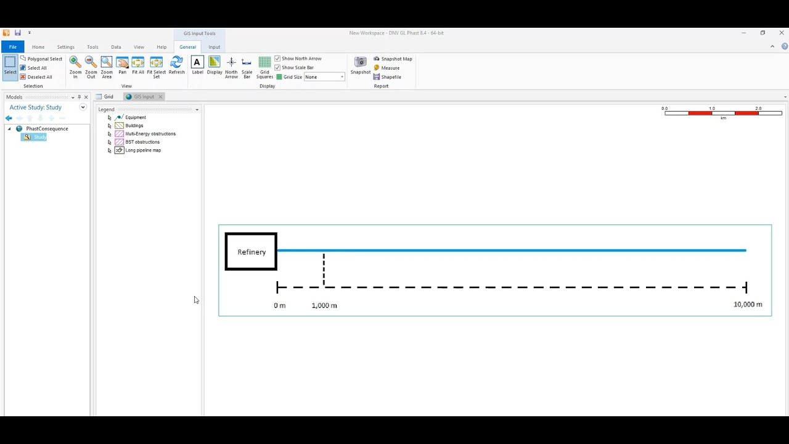The image size is (789, 444).
Task: Click Fit Select Set button
Action: (156, 67)
